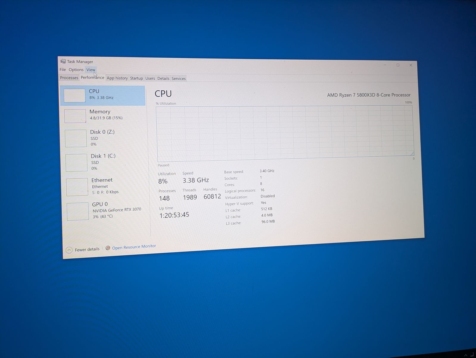Open the File menu
Image resolution: width=476 pixels, height=358 pixels.
[63, 70]
